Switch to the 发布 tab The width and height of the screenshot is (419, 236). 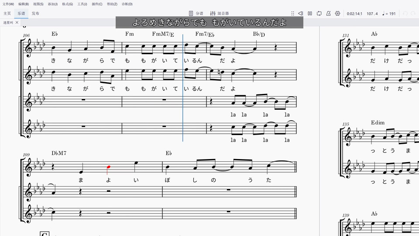35,14
